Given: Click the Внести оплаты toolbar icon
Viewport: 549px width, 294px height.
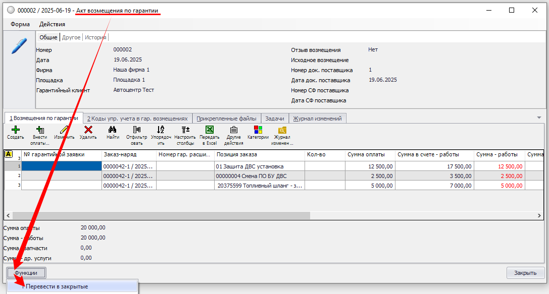Looking at the screenshot, I should 40,130.
